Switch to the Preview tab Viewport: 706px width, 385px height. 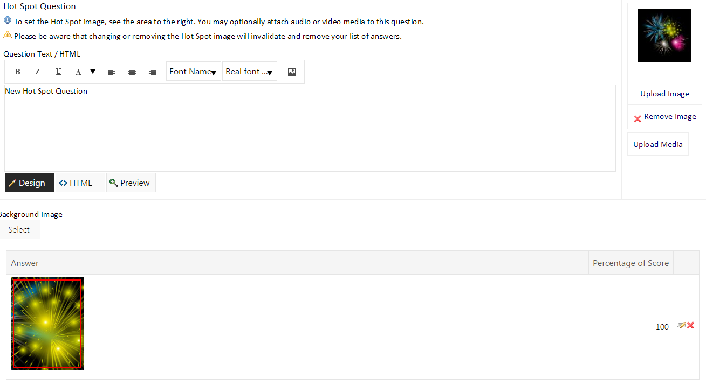pyautogui.click(x=131, y=183)
